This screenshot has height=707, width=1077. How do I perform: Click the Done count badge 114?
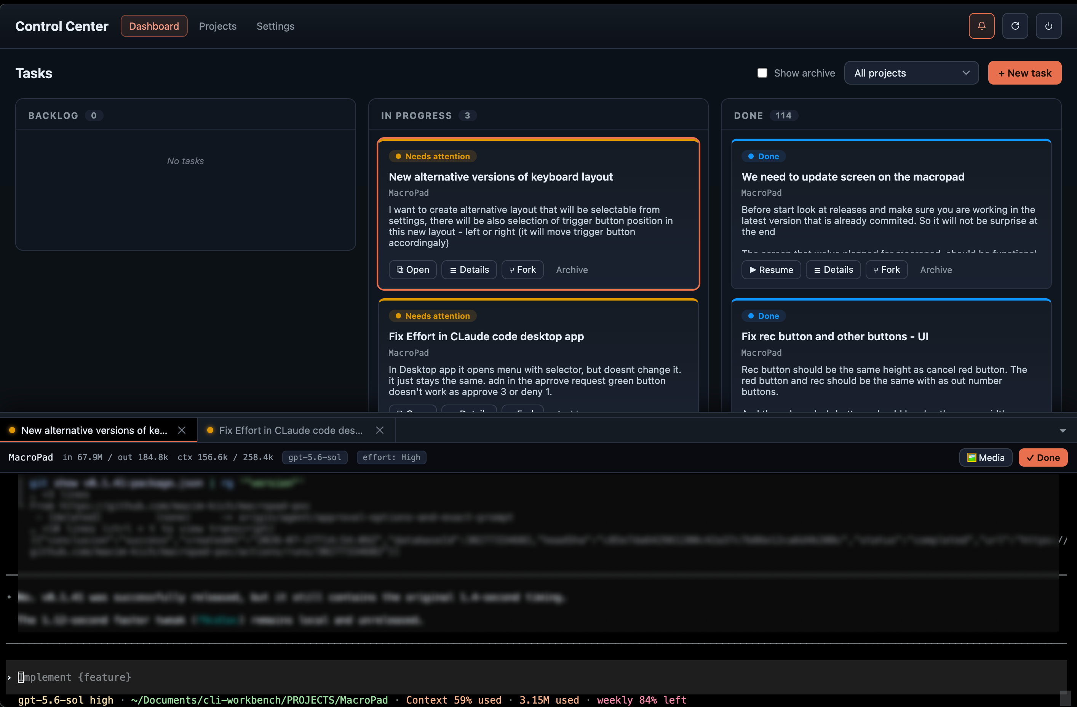tap(784, 115)
